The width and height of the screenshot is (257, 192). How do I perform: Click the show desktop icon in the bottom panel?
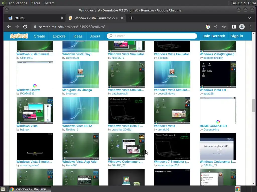[3, 189]
